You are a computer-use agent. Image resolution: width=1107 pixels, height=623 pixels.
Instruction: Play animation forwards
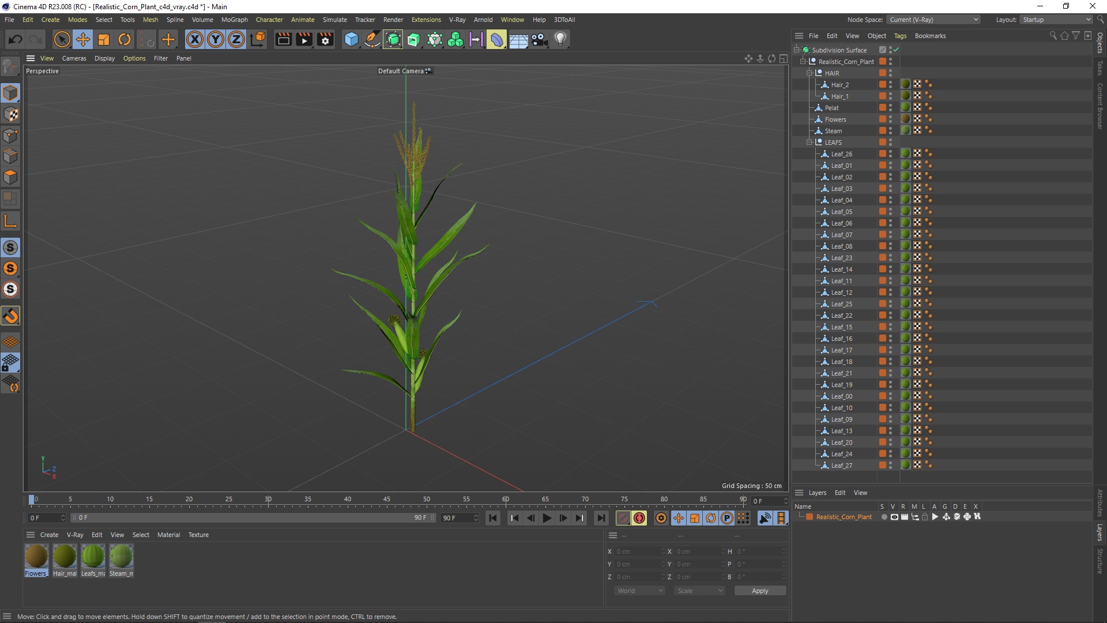[x=547, y=518]
